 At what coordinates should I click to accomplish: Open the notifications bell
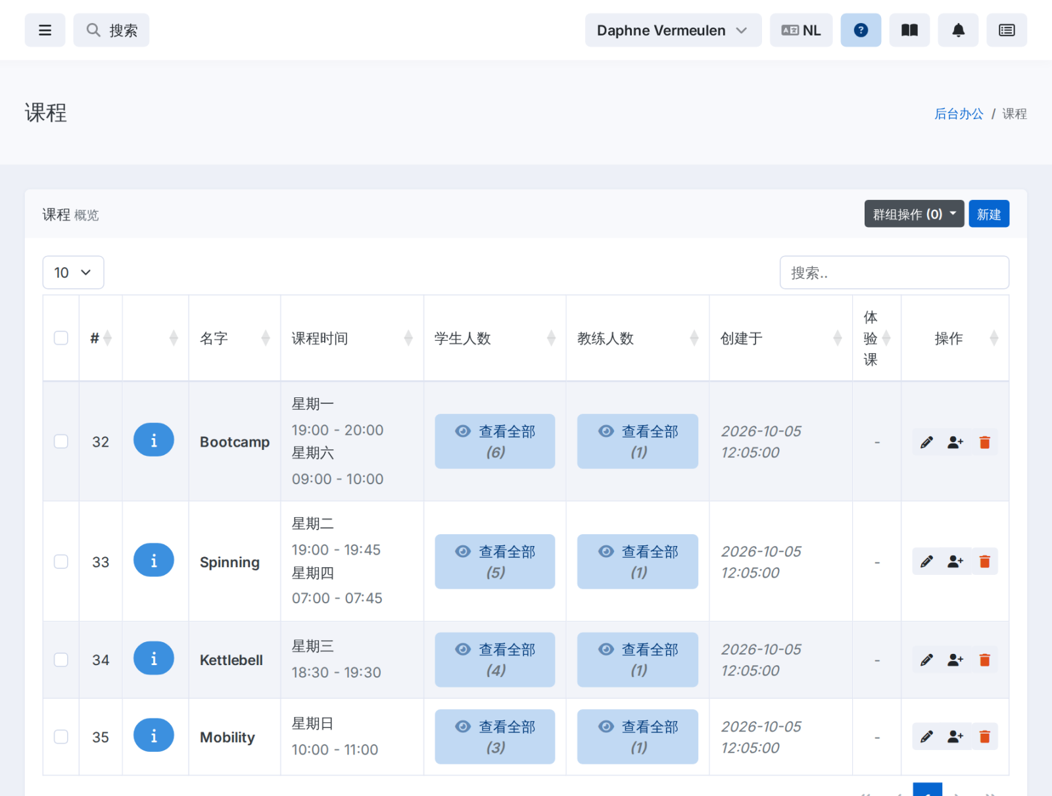(958, 30)
